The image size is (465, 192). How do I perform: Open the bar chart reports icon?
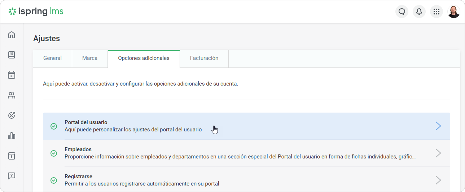click(x=12, y=136)
